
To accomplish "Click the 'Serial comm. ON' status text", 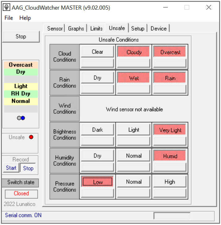I will 23,215.
